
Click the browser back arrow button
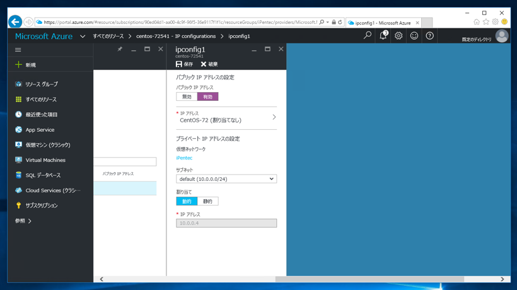coord(15,22)
